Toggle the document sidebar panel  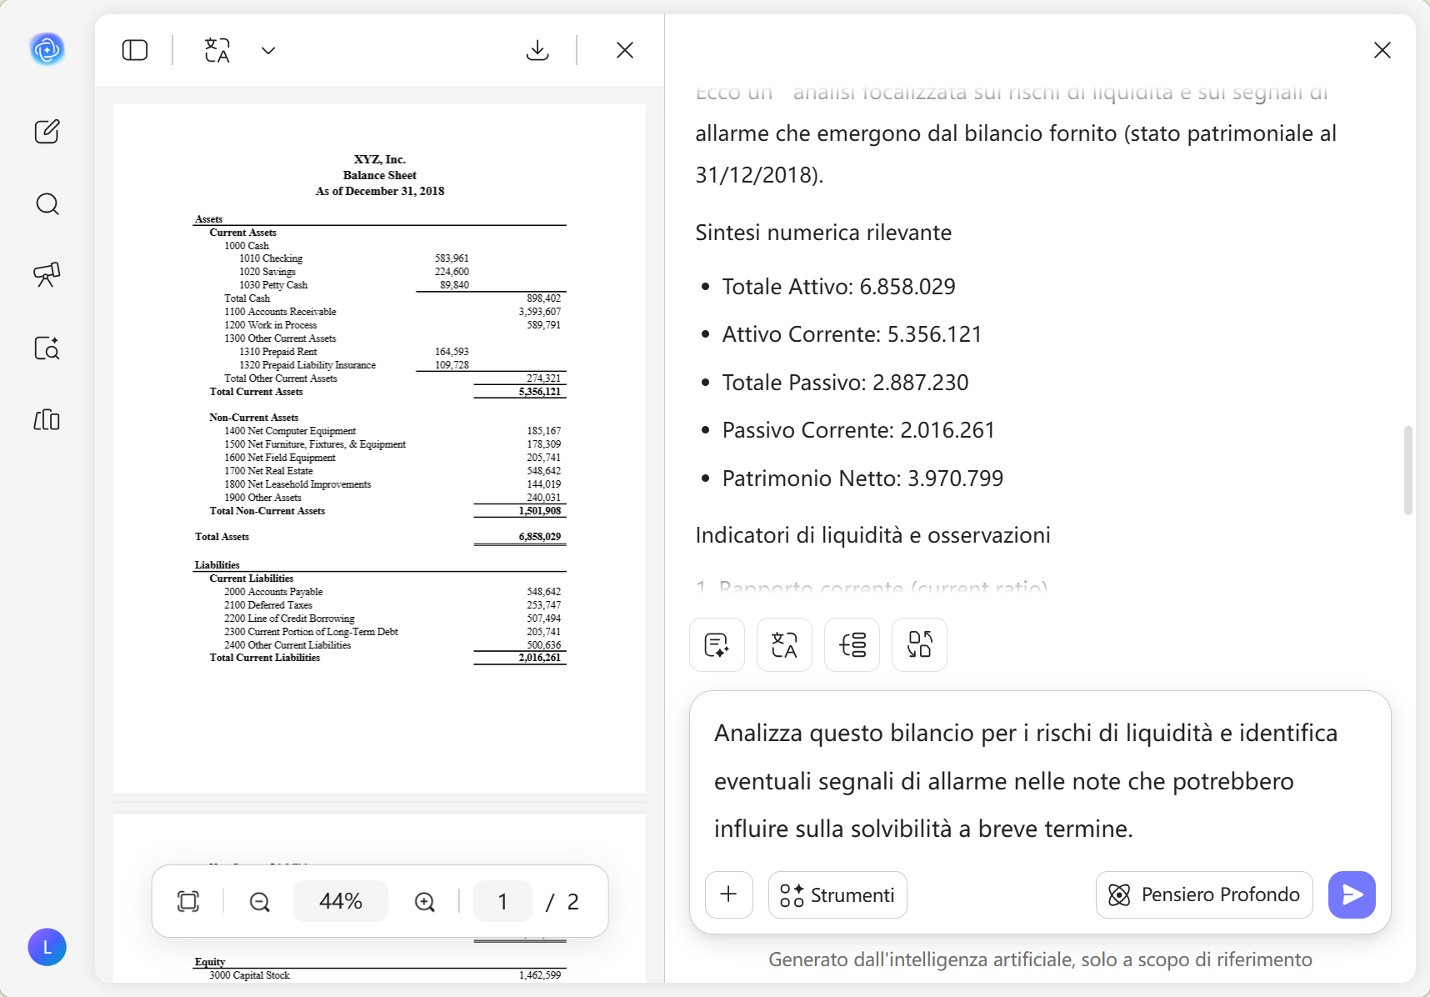135,50
